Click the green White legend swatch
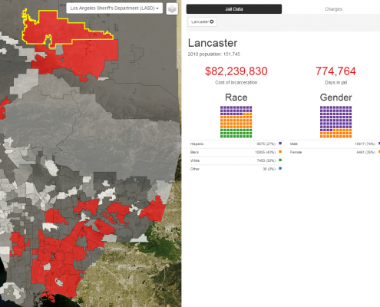Image resolution: width=380 pixels, height=307 pixels. [280, 160]
